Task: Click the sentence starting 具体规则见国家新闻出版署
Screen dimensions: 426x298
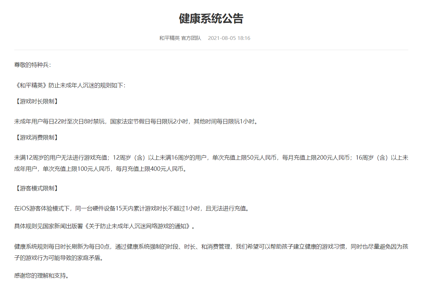Action: point(105,226)
